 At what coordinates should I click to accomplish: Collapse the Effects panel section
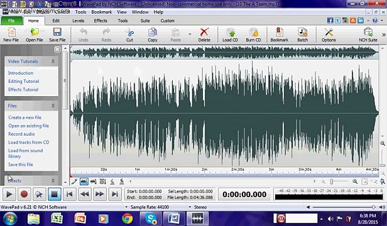click(53, 181)
